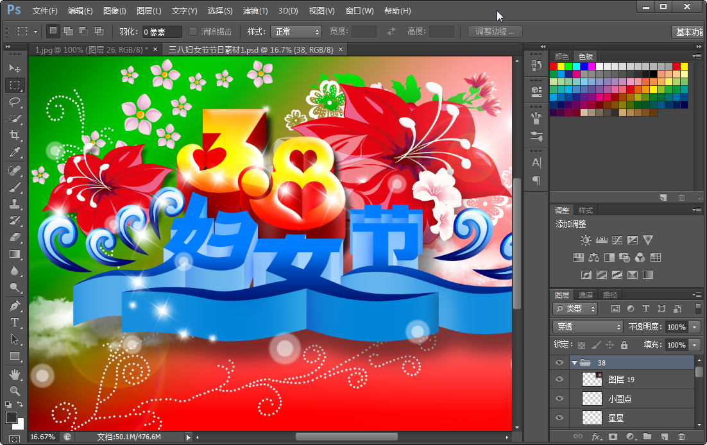
Task: Select the Clone Stamp tool
Action: click(15, 204)
